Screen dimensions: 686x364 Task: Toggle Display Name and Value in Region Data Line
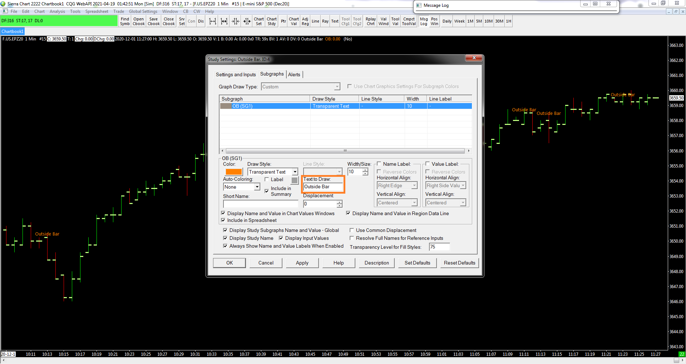tap(348, 213)
